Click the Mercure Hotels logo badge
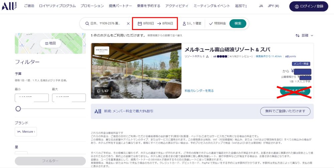The height and width of the screenshot is (168, 334). [102, 51]
